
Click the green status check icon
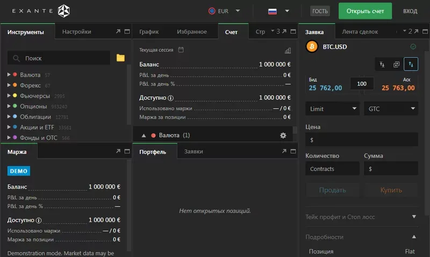coord(413,47)
